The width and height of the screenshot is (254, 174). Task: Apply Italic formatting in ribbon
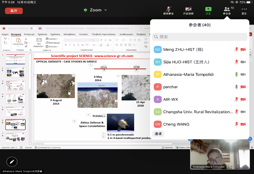tap(70, 45)
